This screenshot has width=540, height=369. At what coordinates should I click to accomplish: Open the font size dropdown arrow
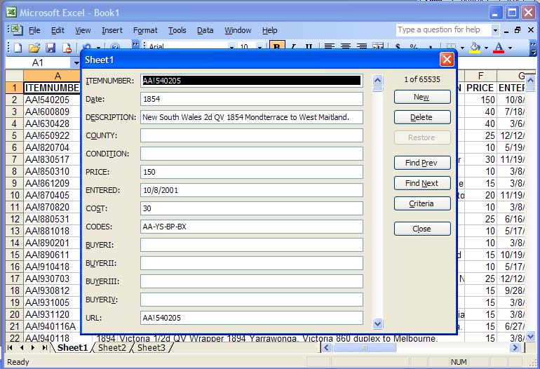point(259,47)
